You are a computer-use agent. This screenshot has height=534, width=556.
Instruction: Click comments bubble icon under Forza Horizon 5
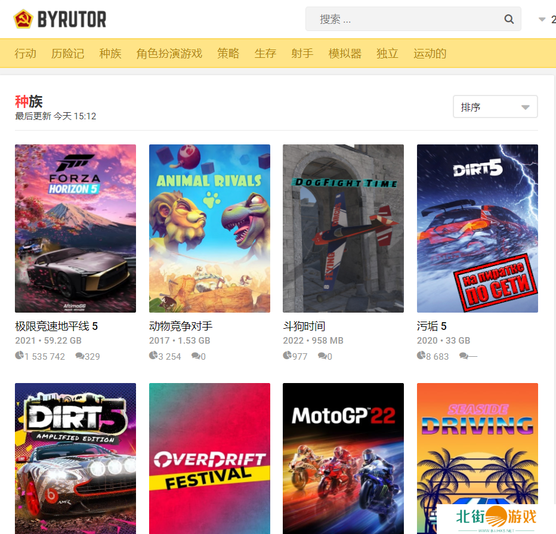[79, 356]
